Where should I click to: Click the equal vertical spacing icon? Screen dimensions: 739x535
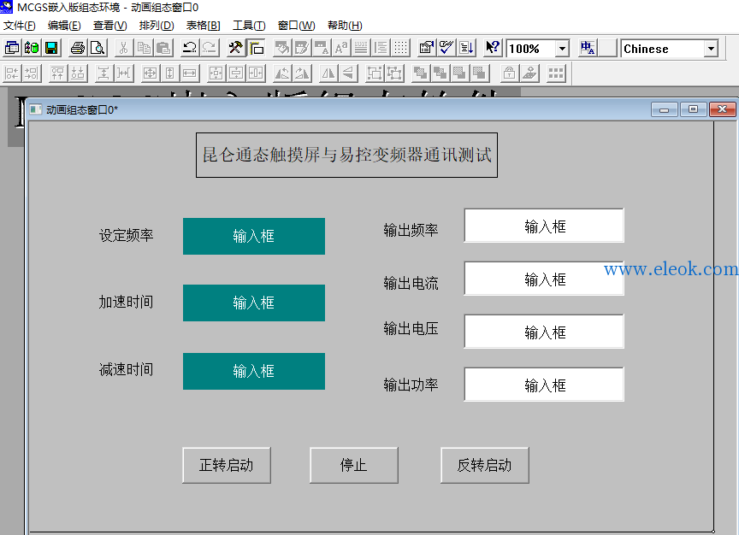(x=103, y=73)
